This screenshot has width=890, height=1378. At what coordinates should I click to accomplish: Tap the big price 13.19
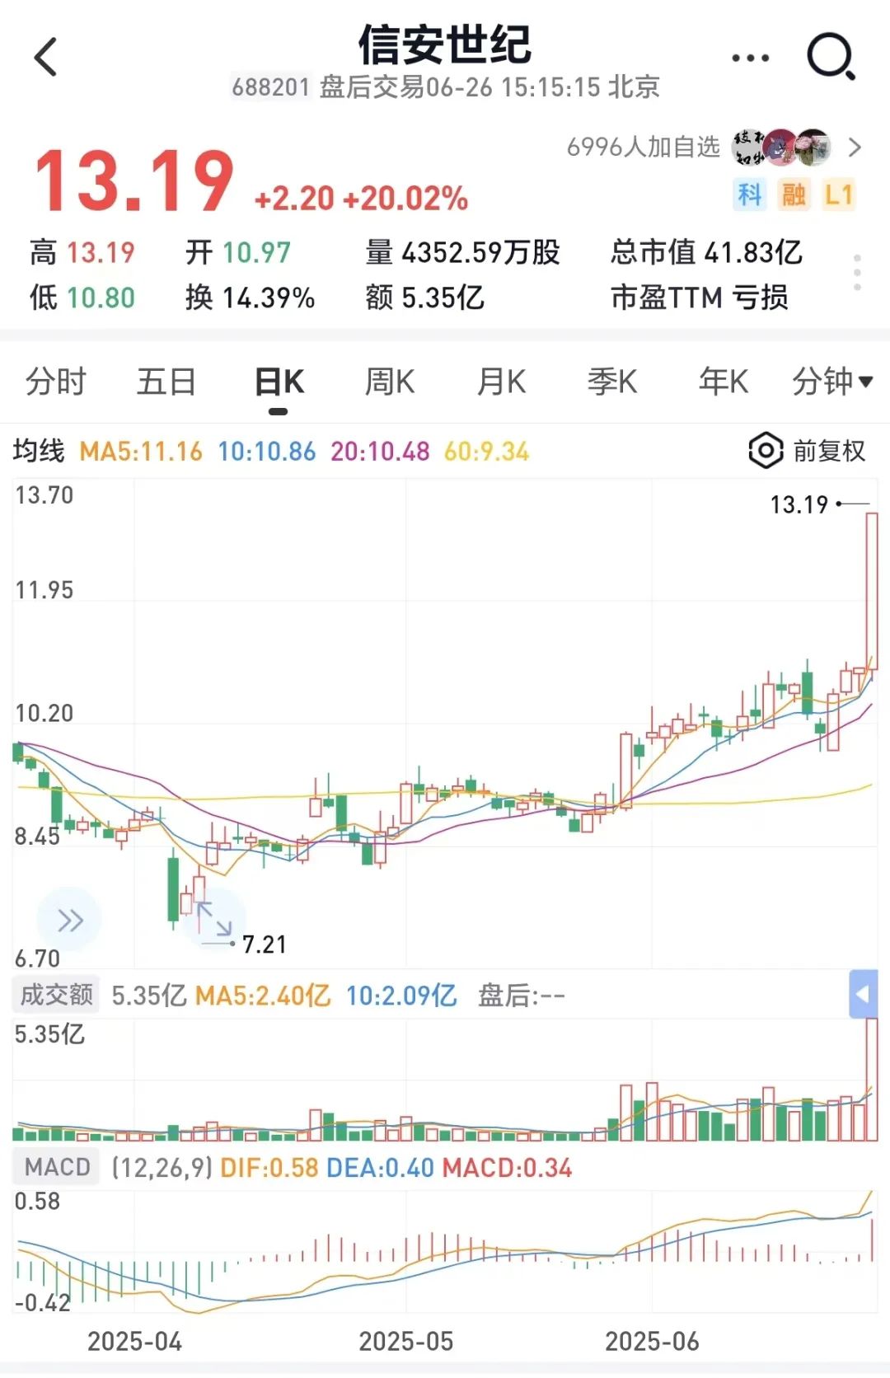coord(134,180)
